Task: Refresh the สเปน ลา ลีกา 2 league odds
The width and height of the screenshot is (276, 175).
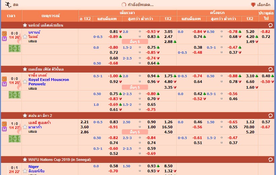Action: click(x=270, y=116)
